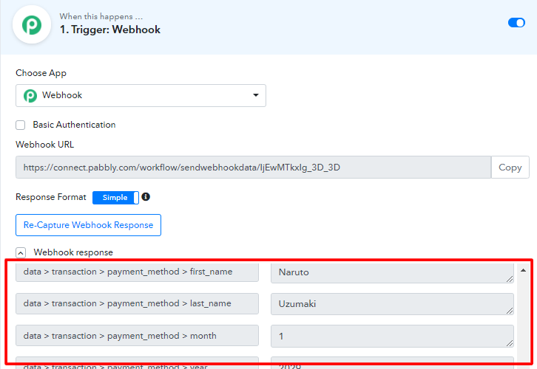This screenshot has width=537, height=369.
Task: Collapse the Webhook response section
Action: [21, 253]
